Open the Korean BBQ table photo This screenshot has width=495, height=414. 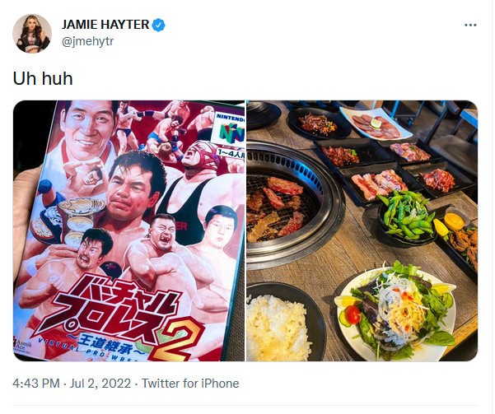[x=362, y=231]
